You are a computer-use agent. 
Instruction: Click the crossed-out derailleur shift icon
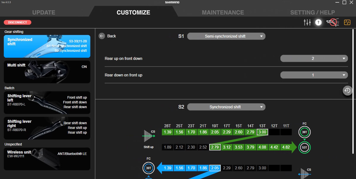point(333,22)
